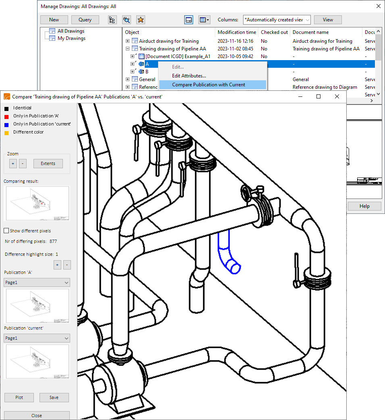This screenshot has height=420, width=385.
Task: Click the zoom out minus button
Action: (x=23, y=163)
